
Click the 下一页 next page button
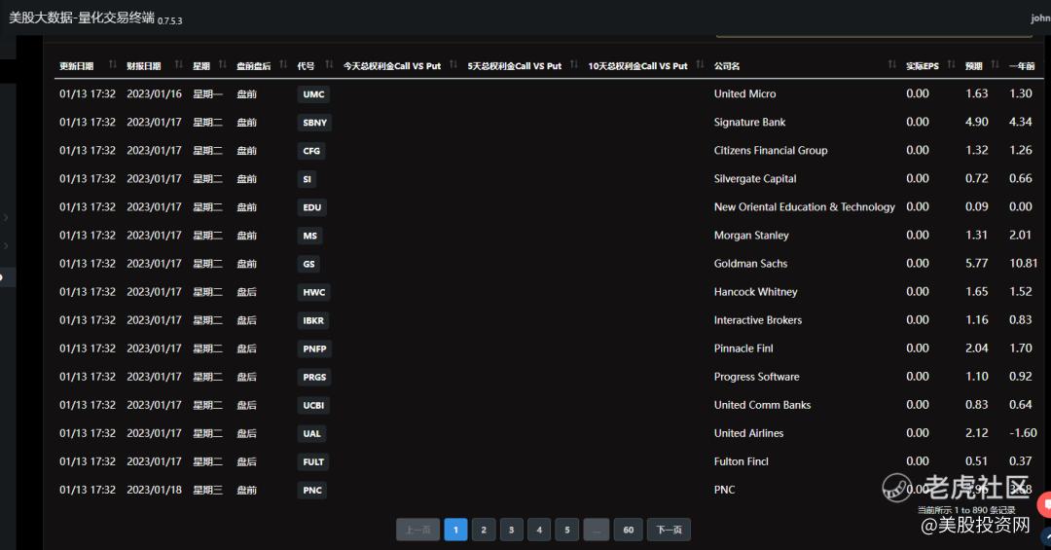coord(669,530)
